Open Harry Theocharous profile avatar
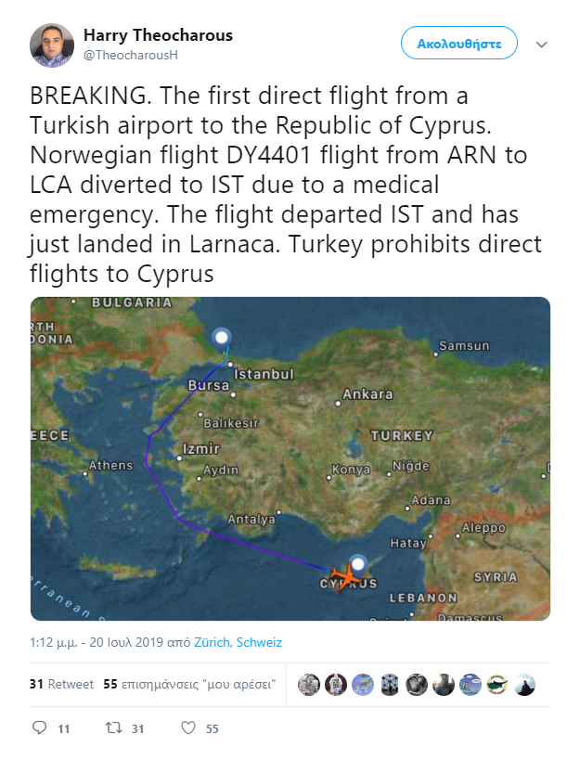The image size is (580, 759). (x=52, y=45)
